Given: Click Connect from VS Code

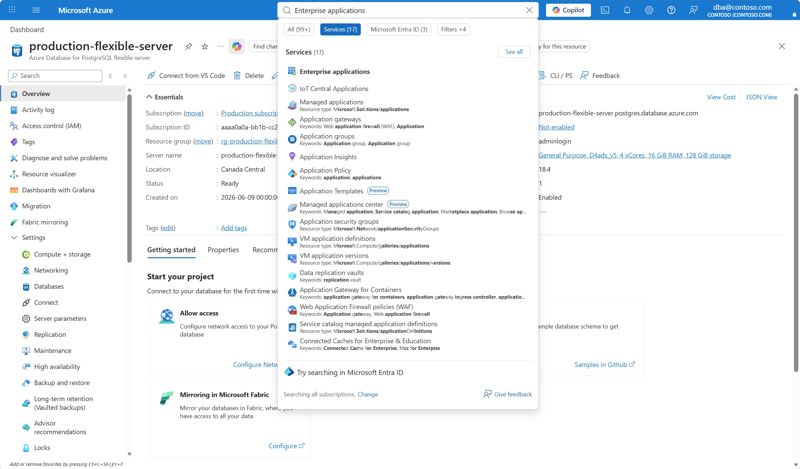Looking at the screenshot, I should coord(186,76).
